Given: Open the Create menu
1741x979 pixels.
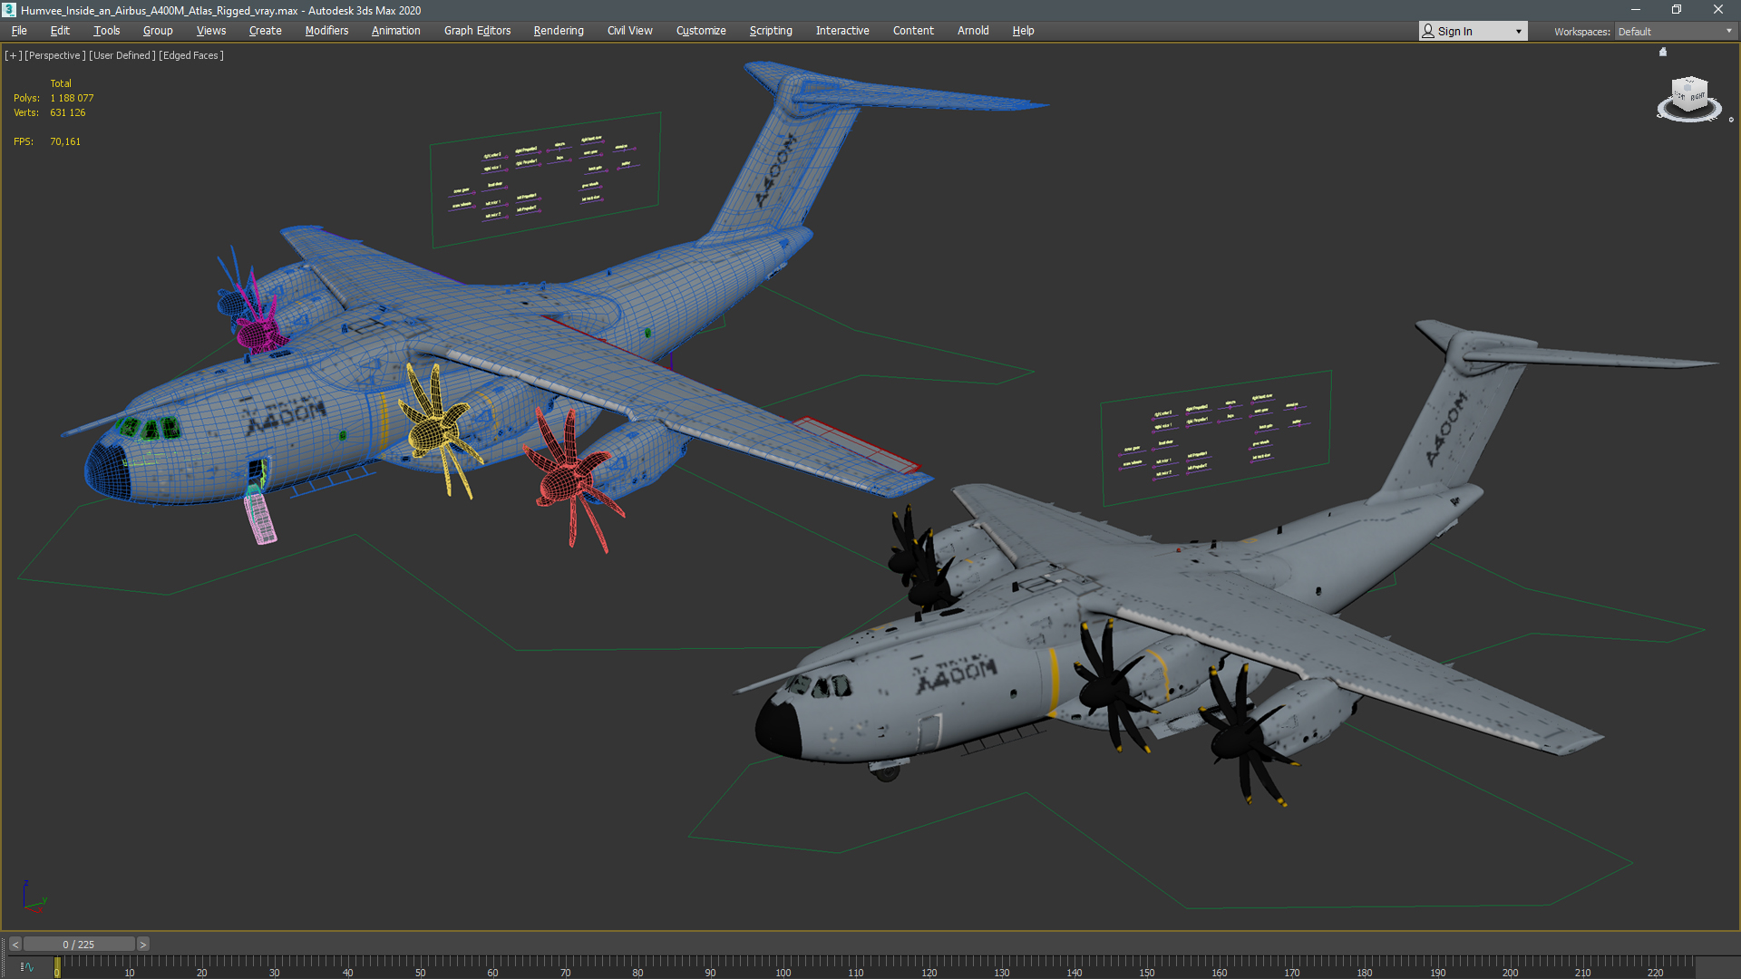Looking at the screenshot, I should point(266,31).
